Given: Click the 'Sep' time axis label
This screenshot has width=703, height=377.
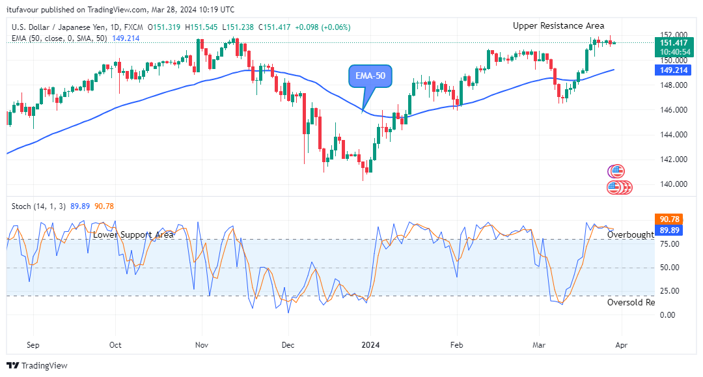Looking at the screenshot, I should point(33,344).
